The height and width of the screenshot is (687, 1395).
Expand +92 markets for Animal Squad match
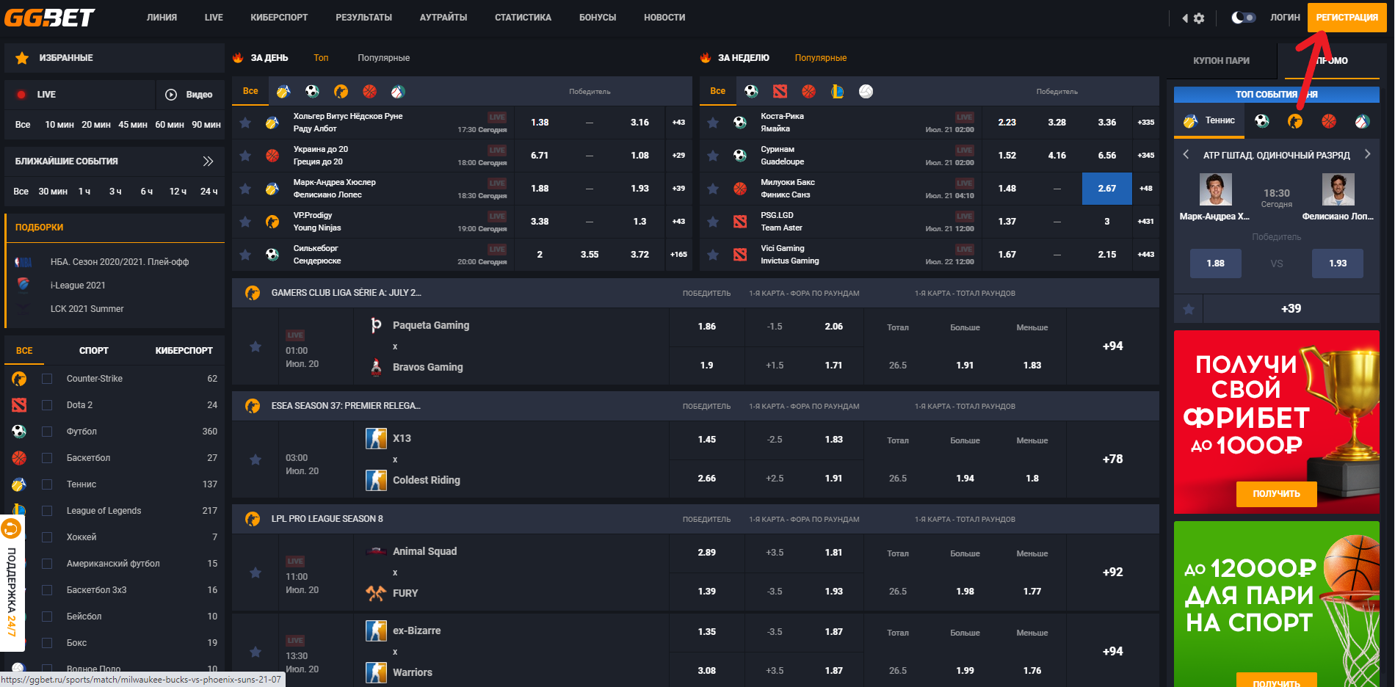[1113, 572]
